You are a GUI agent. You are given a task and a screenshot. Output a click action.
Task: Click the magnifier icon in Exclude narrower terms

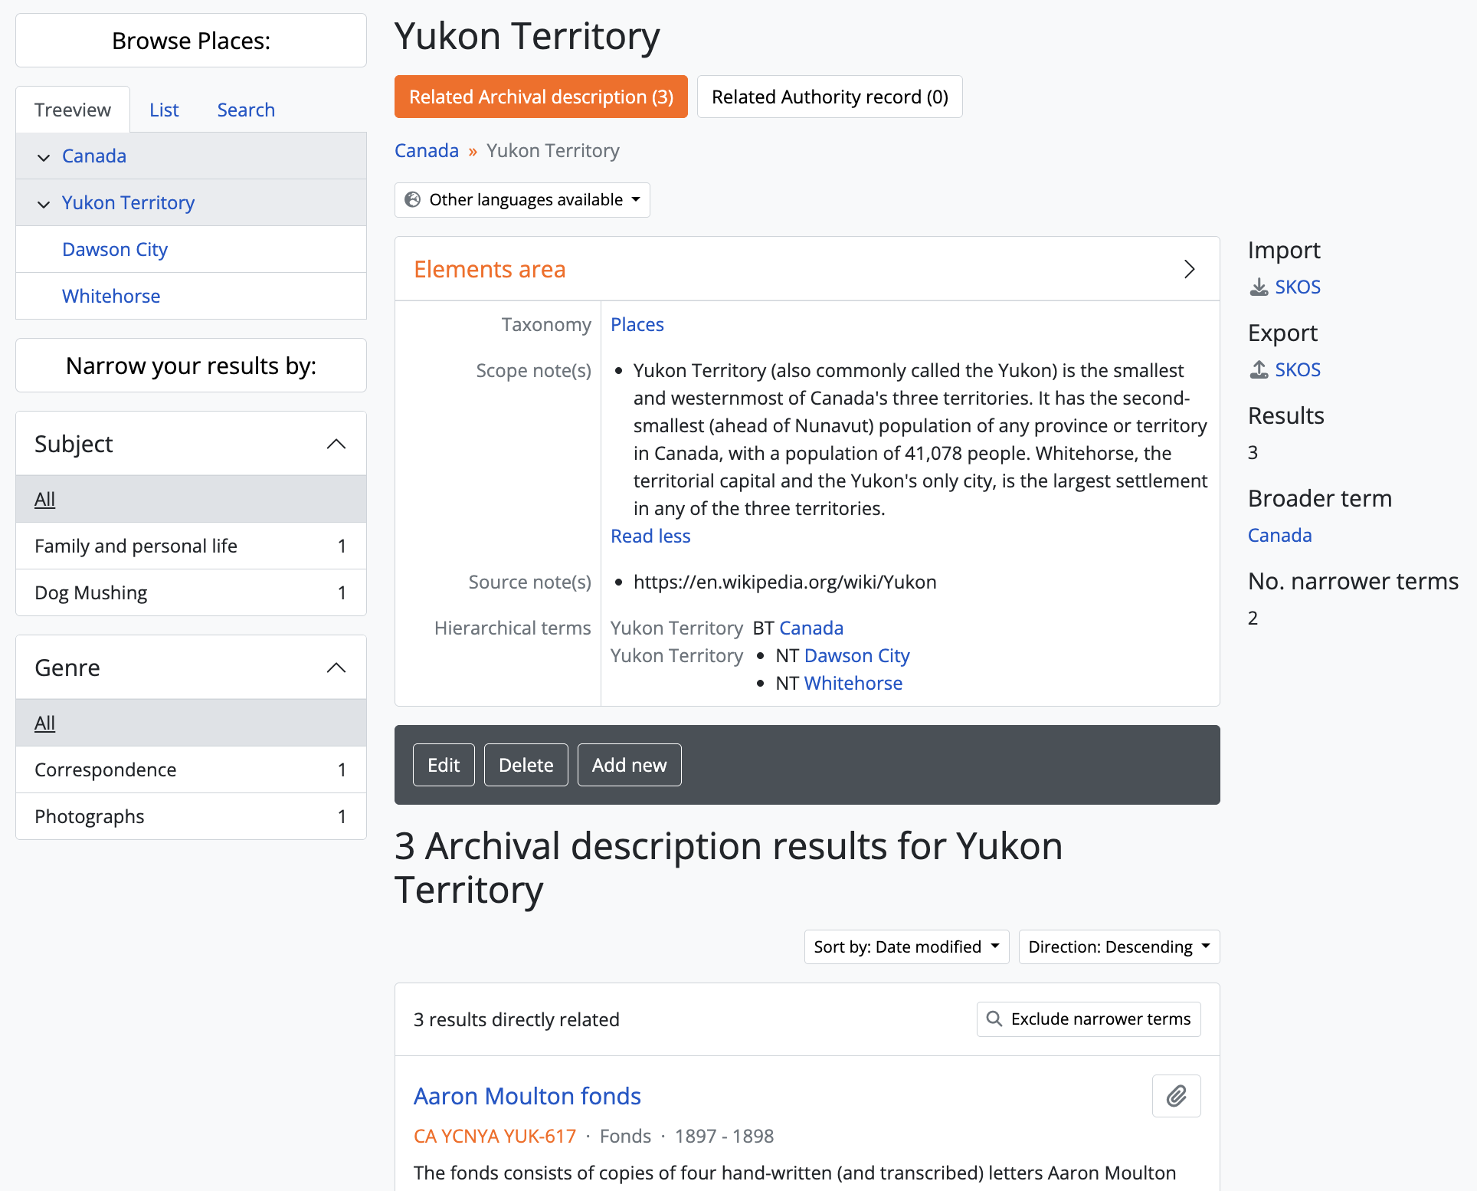click(994, 1019)
